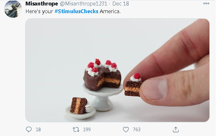The width and height of the screenshot is (219, 136).
Task: Click the retweet arrows icon
Action: 76,129
